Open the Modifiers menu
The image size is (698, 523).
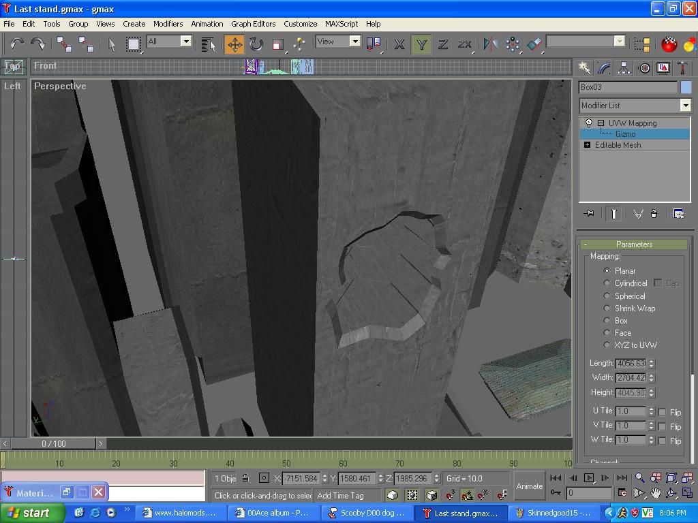(168, 24)
